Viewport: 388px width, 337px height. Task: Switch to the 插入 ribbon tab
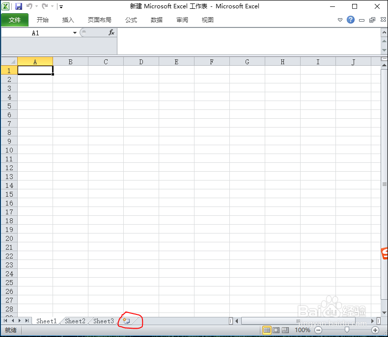[68, 20]
